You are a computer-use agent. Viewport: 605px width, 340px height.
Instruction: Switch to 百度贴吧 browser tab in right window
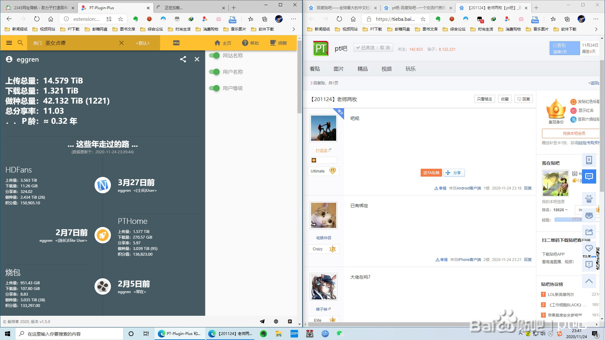[x=342, y=8]
